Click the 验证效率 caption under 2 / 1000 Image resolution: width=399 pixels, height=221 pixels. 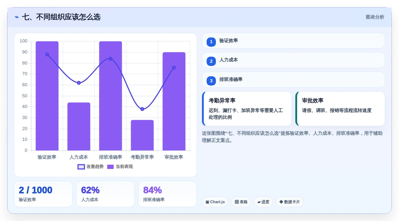pyautogui.click(x=27, y=200)
